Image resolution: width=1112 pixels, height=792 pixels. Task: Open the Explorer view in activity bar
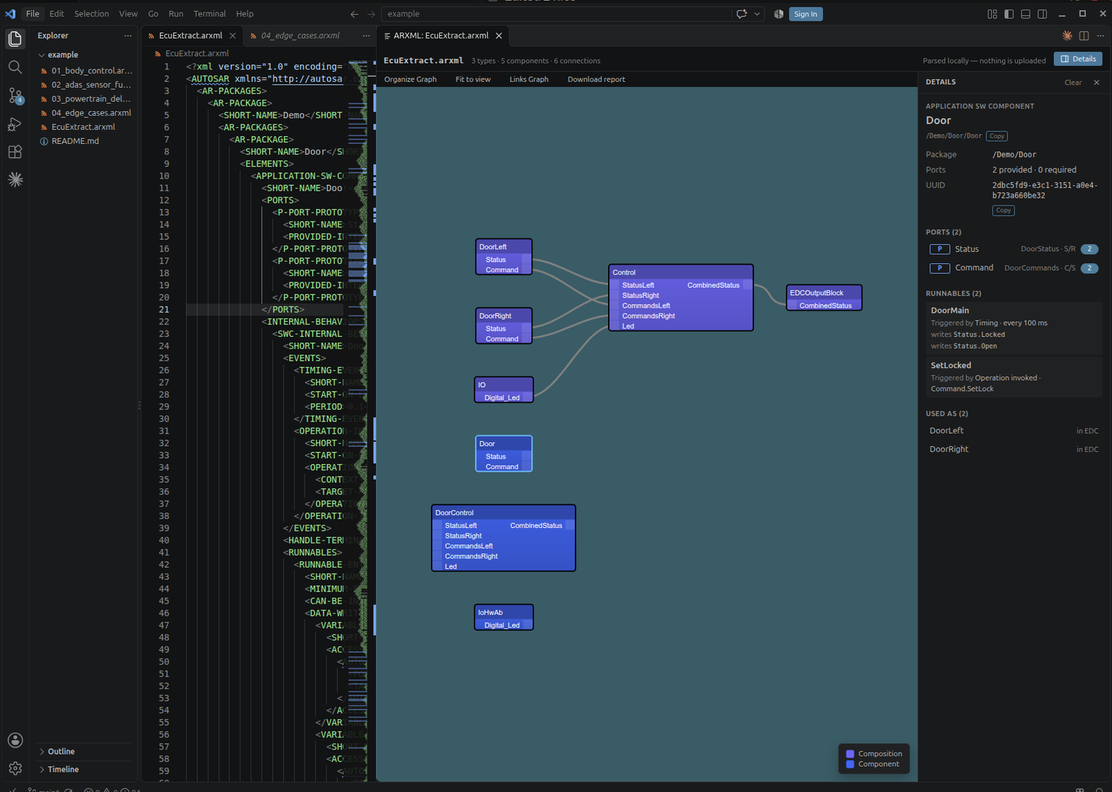[x=15, y=39]
